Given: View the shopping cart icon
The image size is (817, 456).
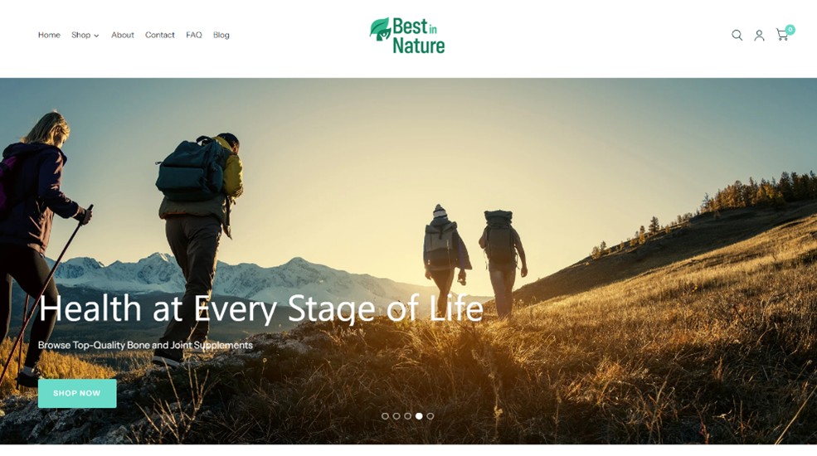Looking at the screenshot, I should 781,35.
